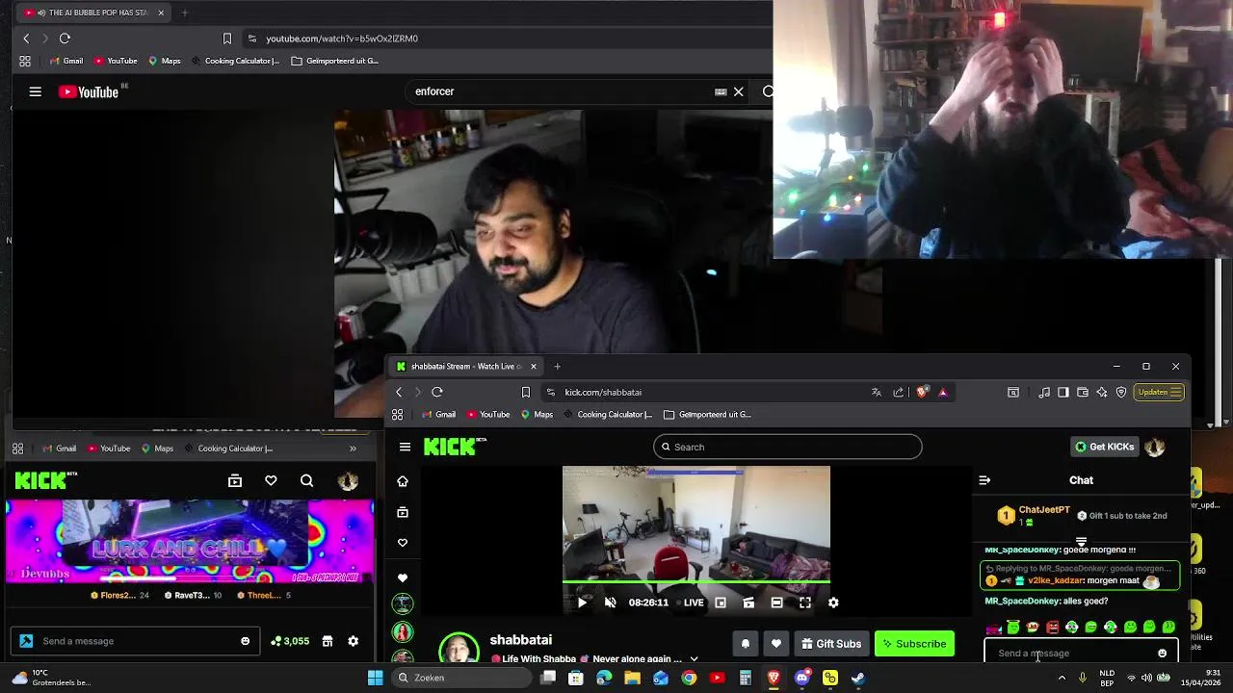Open profile avatar menu in kick.com/shabbatai window
Viewport: 1233px width, 693px height.
tap(1155, 447)
